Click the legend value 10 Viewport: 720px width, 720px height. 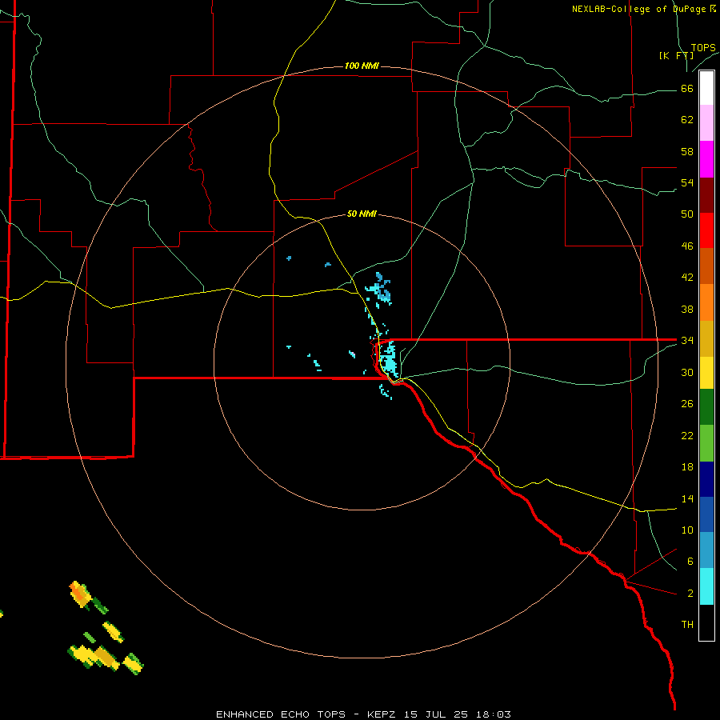click(x=687, y=530)
